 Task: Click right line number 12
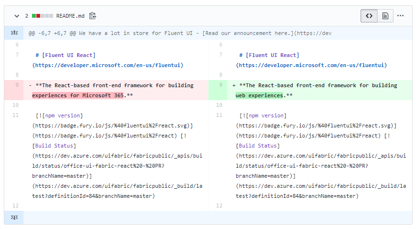(x=219, y=206)
